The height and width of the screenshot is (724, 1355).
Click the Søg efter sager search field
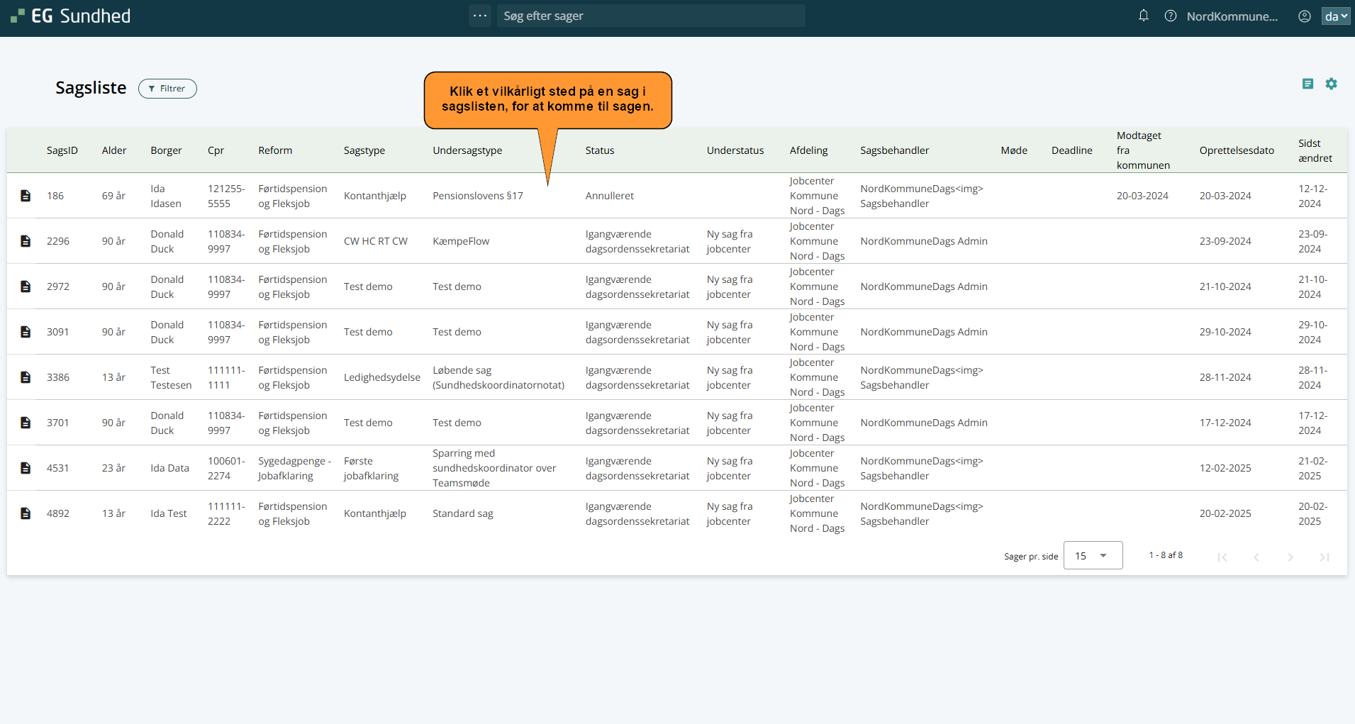[651, 16]
